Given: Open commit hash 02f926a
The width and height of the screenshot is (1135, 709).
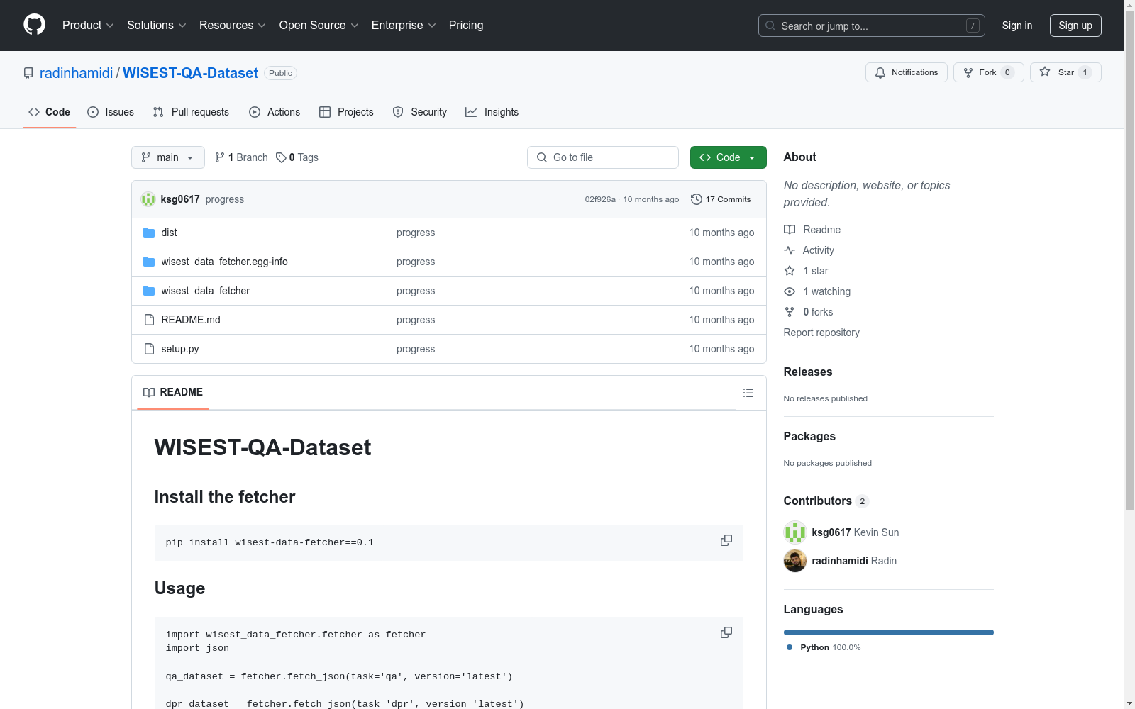Looking at the screenshot, I should pyautogui.click(x=600, y=199).
